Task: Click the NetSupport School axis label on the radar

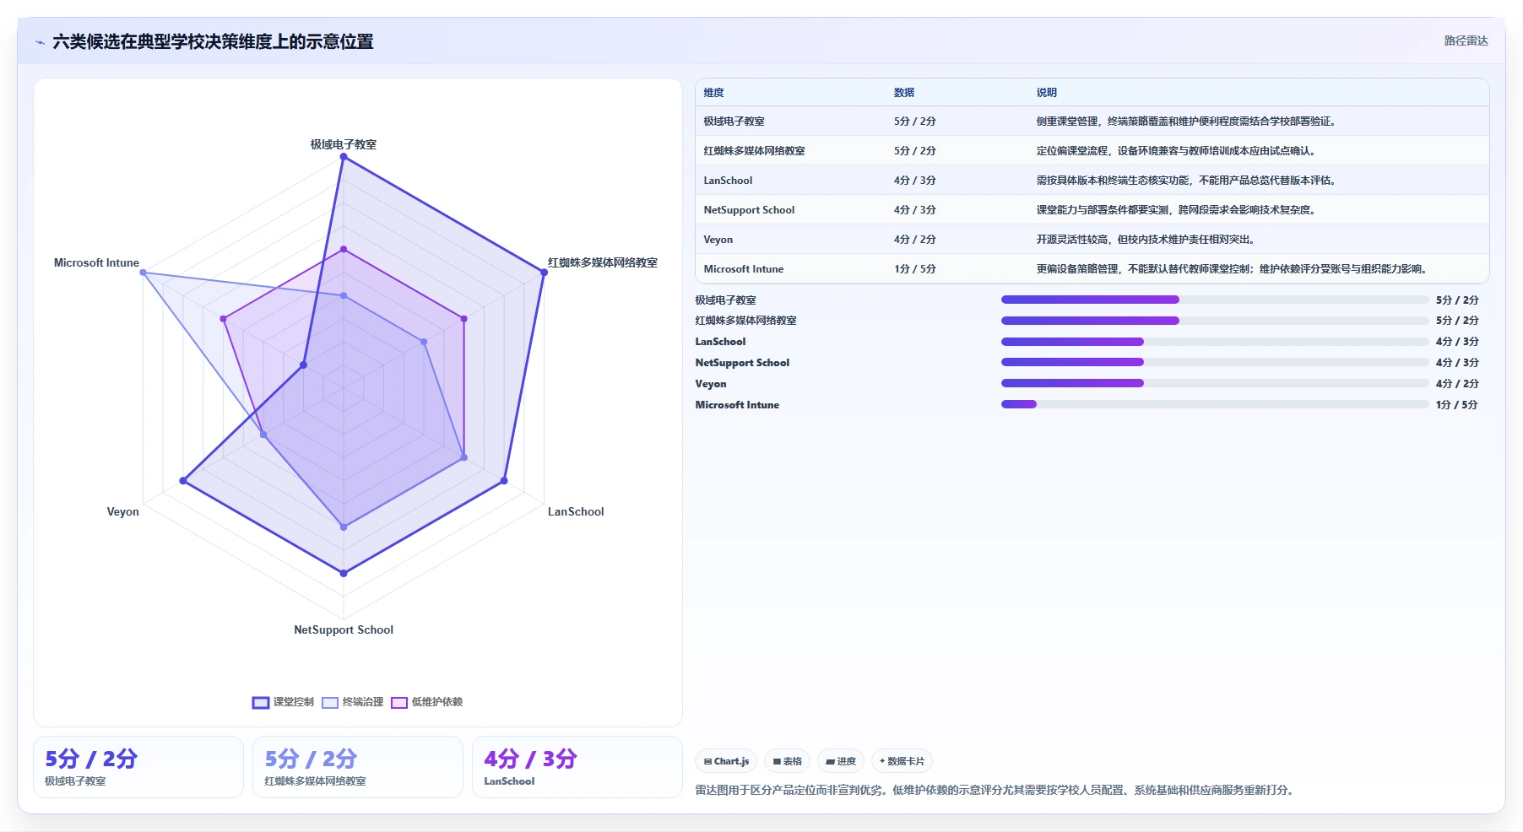Action: [344, 629]
